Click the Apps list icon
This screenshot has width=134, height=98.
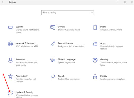tap(95, 44)
